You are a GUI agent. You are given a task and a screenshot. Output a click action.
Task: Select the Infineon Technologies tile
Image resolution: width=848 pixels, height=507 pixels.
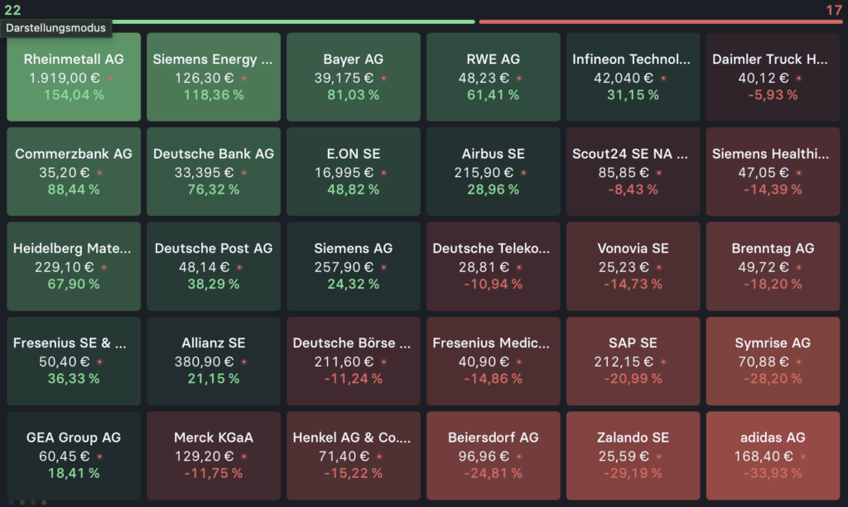633,78
